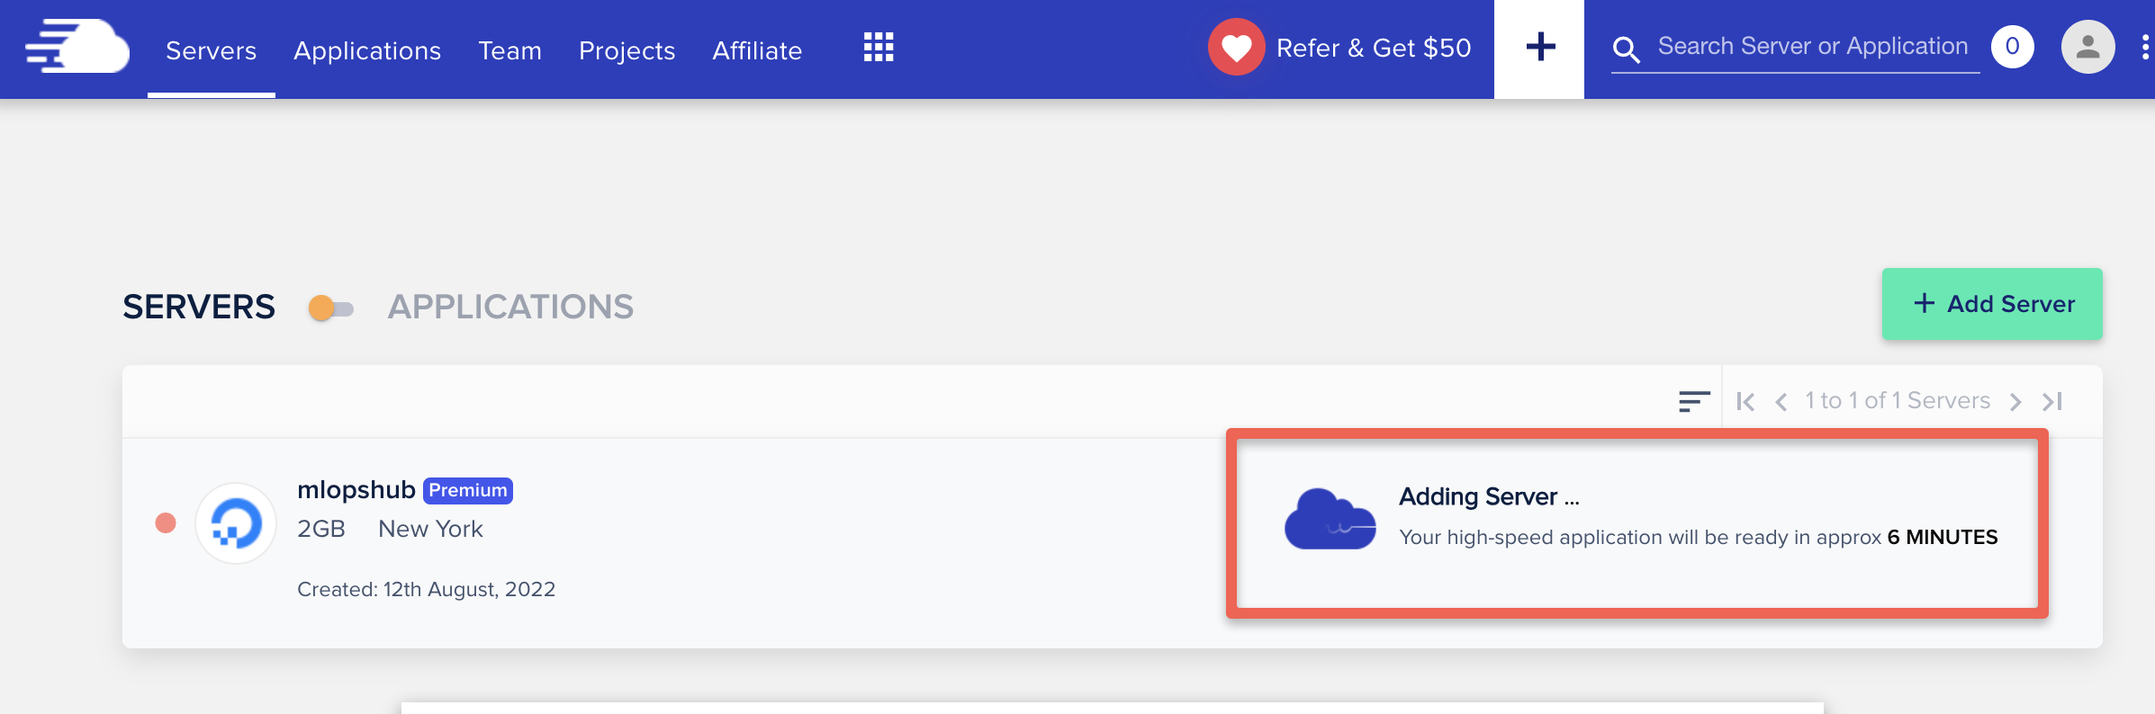Open the mlopshub server name
The image size is (2155, 714).
click(356, 489)
